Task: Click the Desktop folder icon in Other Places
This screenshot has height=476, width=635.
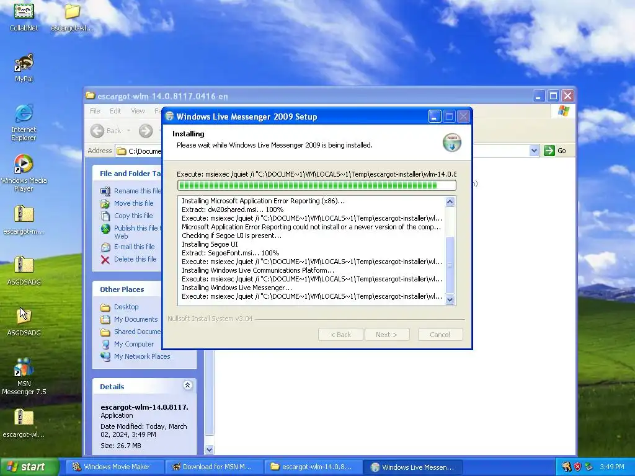Action: click(105, 307)
